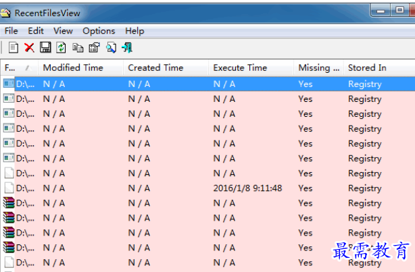Click Yes in the highlighted row
Viewport: 415px width, 272px height.
click(x=306, y=84)
